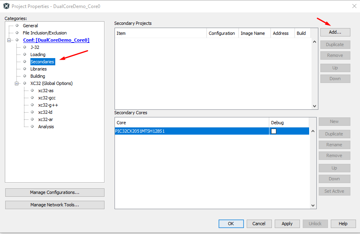
Task: Open Manage Network Tools... dialog
Action: tap(54, 205)
